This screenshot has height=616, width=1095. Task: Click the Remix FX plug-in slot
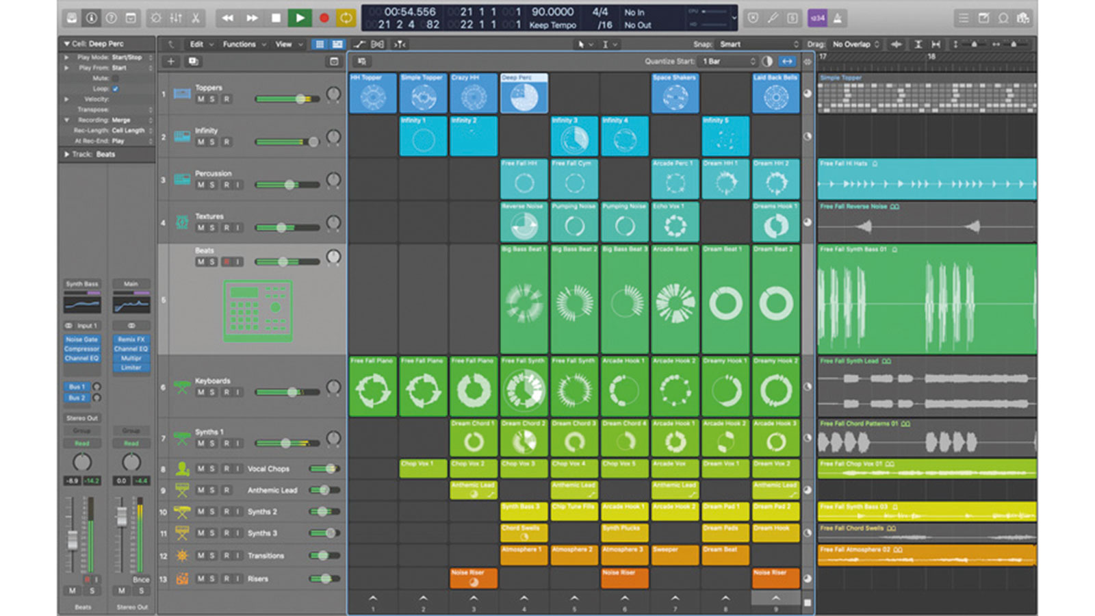(x=131, y=339)
